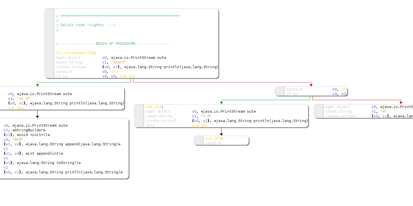
Task: Select the BEGIN OF PROCEDURE comment line
Action: pyautogui.click(x=113, y=44)
